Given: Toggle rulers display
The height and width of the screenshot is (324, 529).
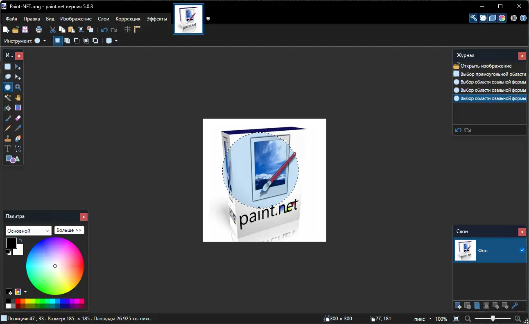Looking at the screenshot, I should (x=137, y=29).
